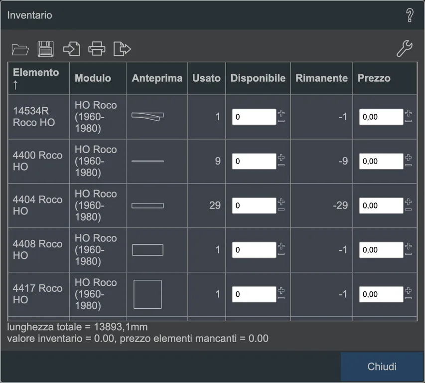Select the 4408 Roco HO element name

tap(38, 249)
